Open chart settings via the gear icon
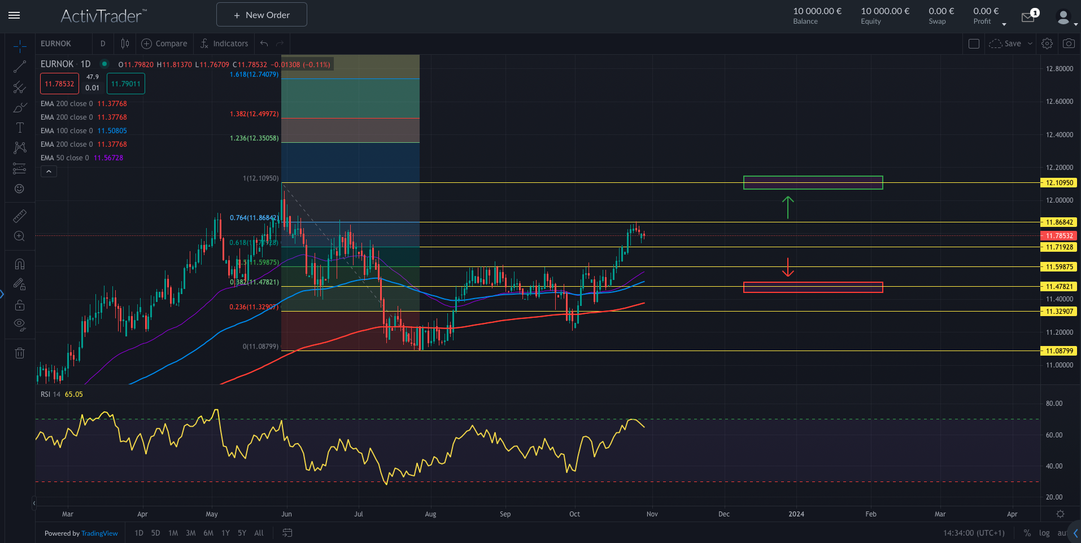Viewport: 1081px width, 543px height. click(1047, 43)
